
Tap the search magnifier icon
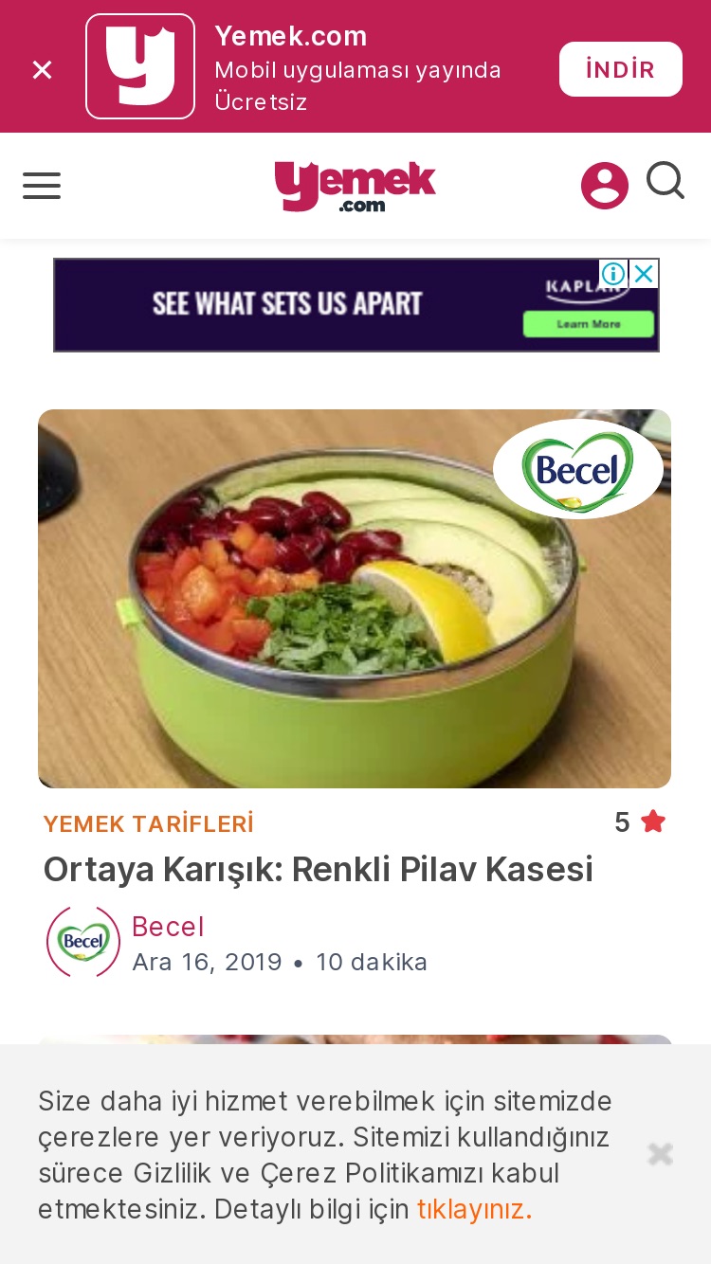point(665,180)
